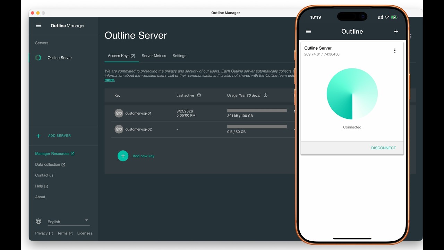
Task: Click the Manager Resources external-link icon
Action: tap(72, 153)
